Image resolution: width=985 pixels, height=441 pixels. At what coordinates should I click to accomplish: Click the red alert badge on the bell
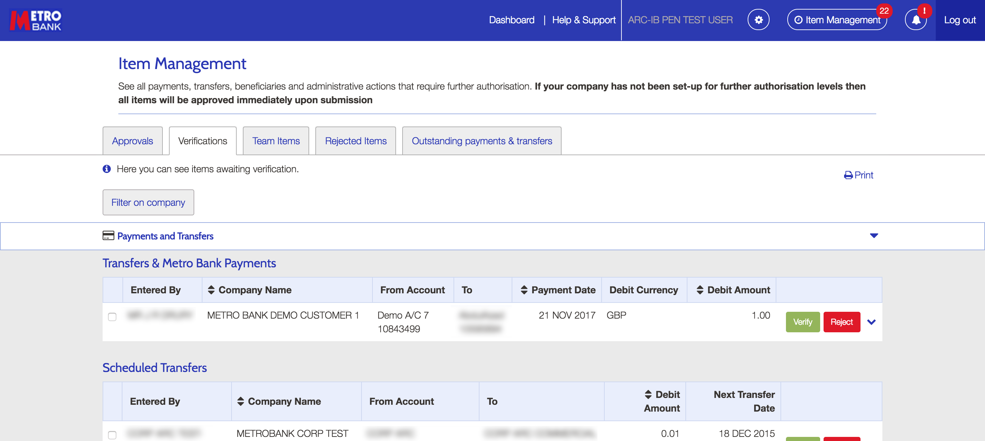pyautogui.click(x=924, y=11)
